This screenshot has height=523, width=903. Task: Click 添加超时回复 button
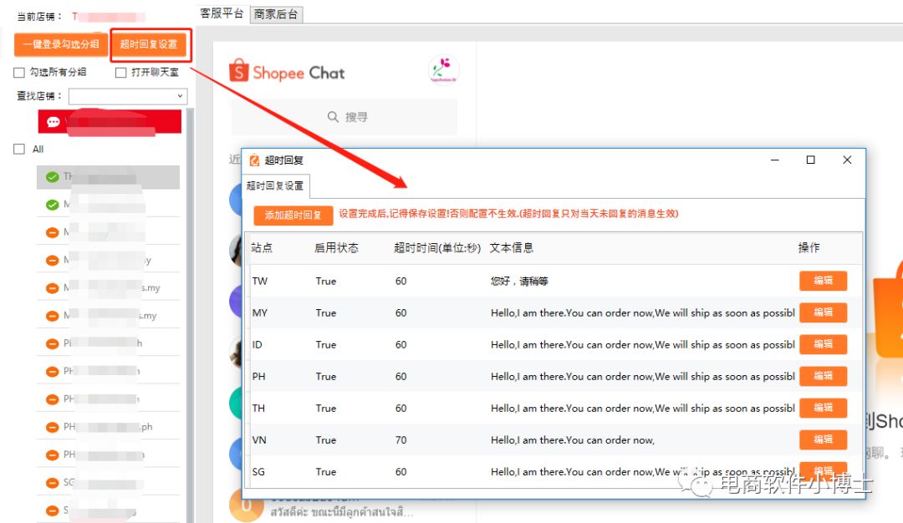293,215
